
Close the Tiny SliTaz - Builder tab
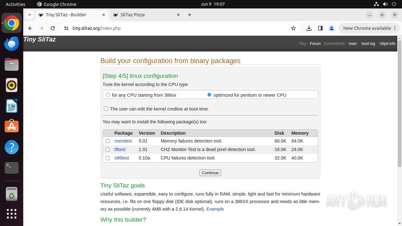click(x=104, y=15)
